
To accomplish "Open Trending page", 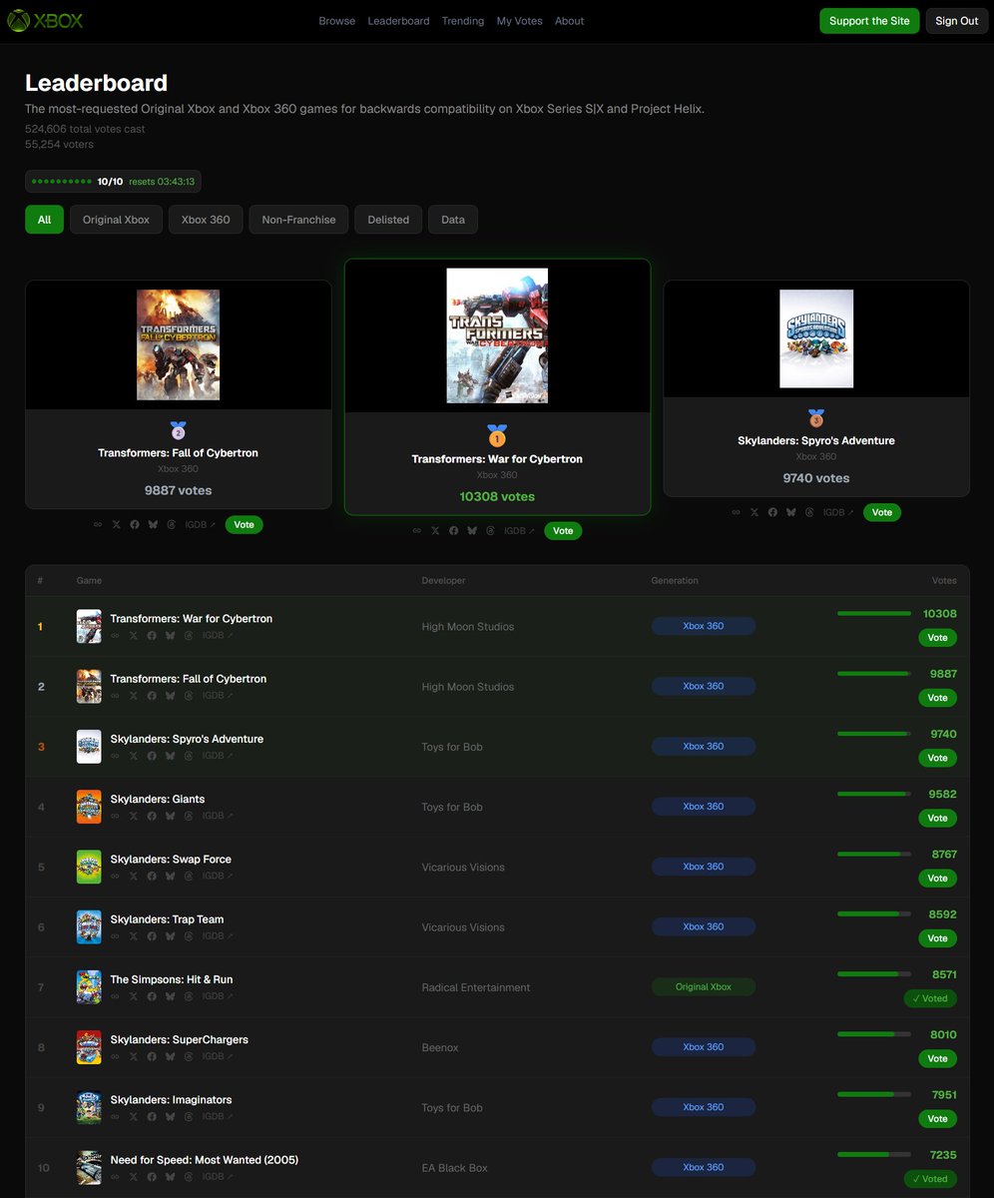I will click(463, 21).
